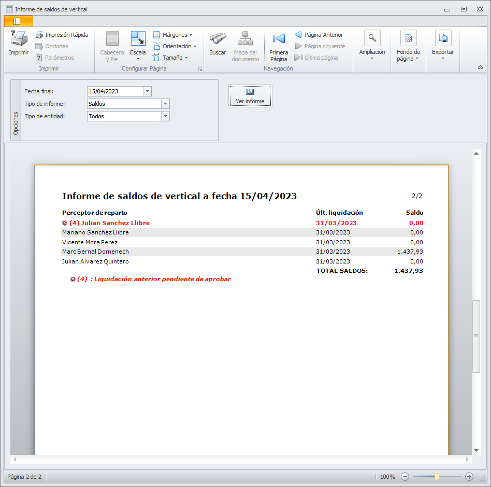
Task: Open the Fecha final date picker arrow
Action: [147, 91]
